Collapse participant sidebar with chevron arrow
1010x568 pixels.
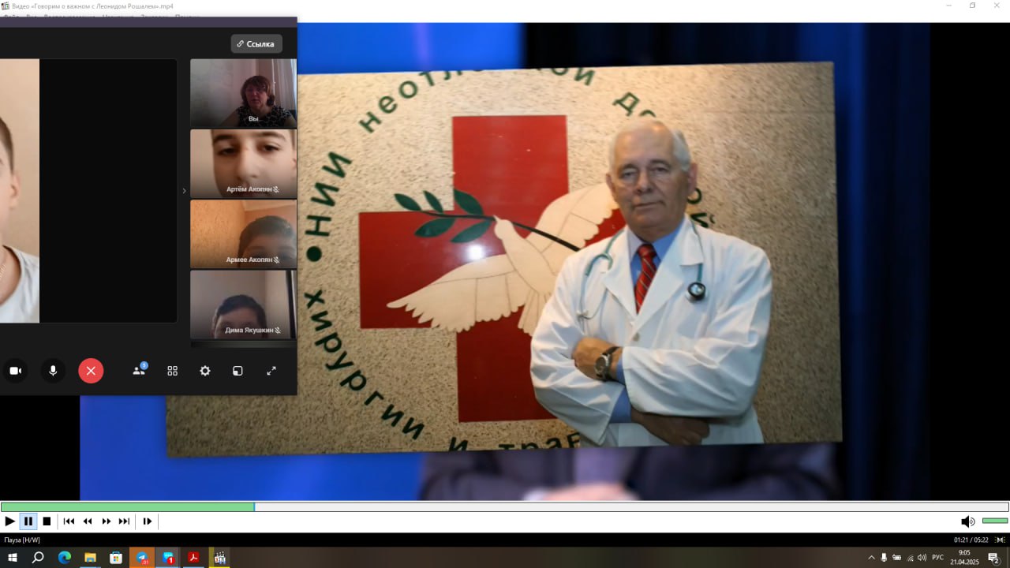pos(184,190)
